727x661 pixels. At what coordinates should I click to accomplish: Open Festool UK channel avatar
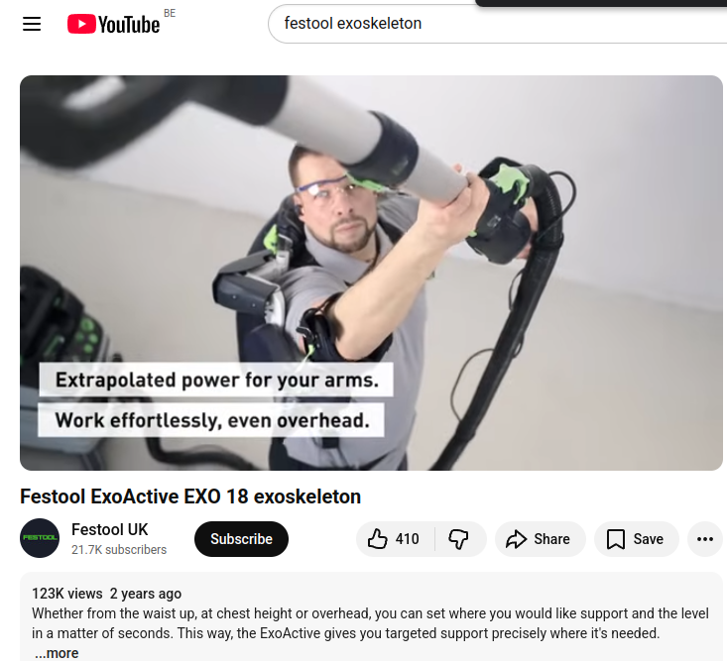40,538
